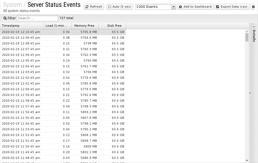Image resolution: width=258 pixels, height=163 pixels.
Task: Select row 2020-02-19 11:49:45 am
Action: pos(63,152)
